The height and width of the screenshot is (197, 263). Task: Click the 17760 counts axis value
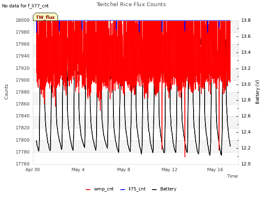click(23, 164)
